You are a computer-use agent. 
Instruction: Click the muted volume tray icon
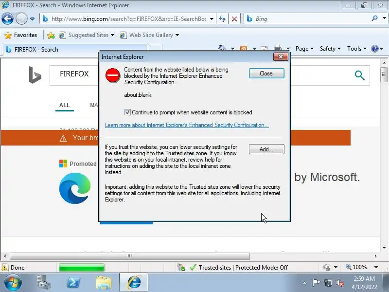coord(340,283)
